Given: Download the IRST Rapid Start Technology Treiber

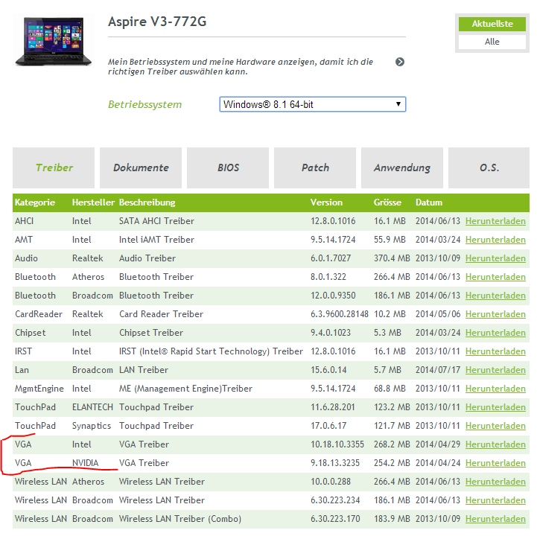Looking at the screenshot, I should click(495, 351).
